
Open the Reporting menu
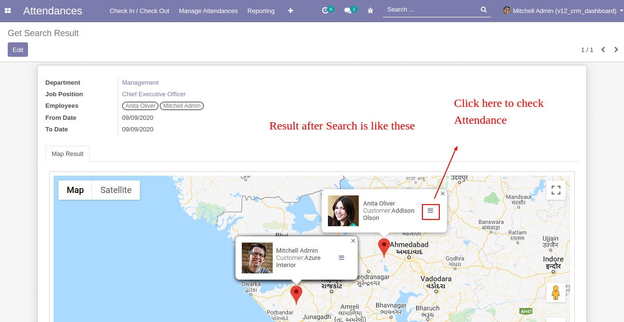click(261, 11)
